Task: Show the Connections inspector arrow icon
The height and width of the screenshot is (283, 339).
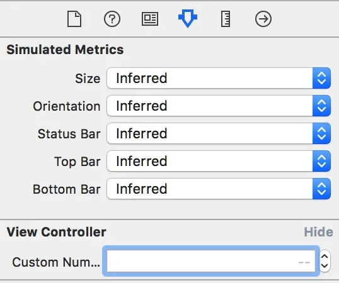Action: click(263, 19)
